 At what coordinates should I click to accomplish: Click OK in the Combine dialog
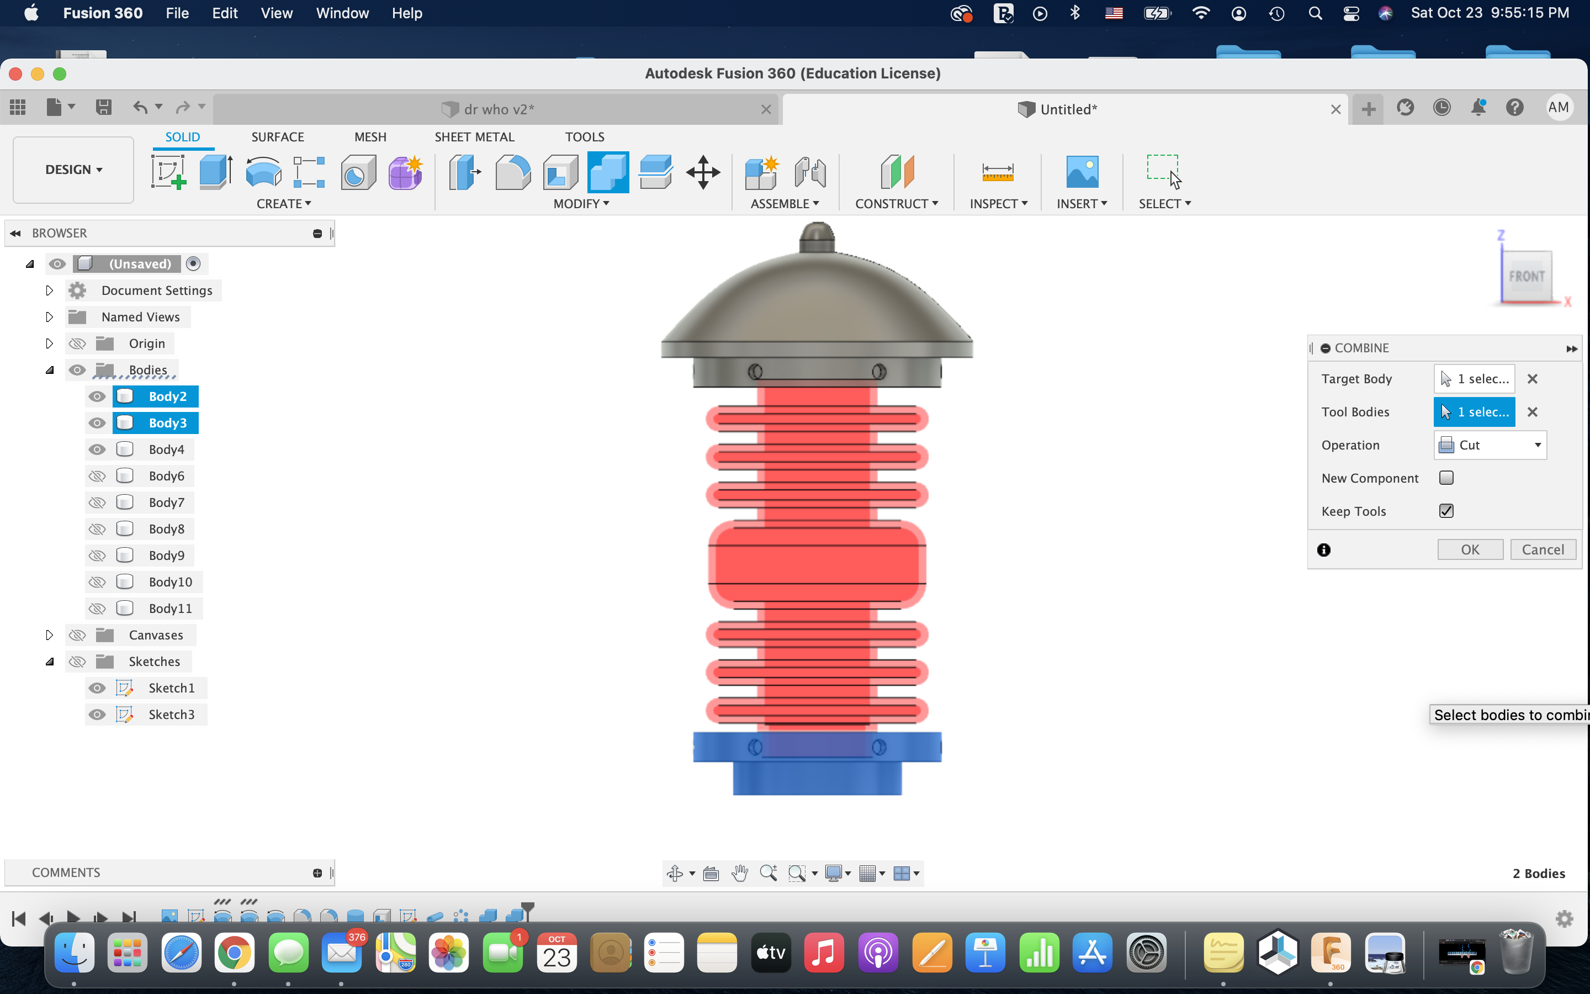coord(1470,549)
